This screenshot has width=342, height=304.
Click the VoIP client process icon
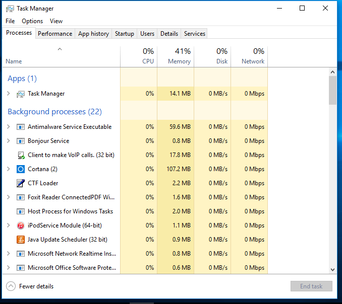[21, 155]
